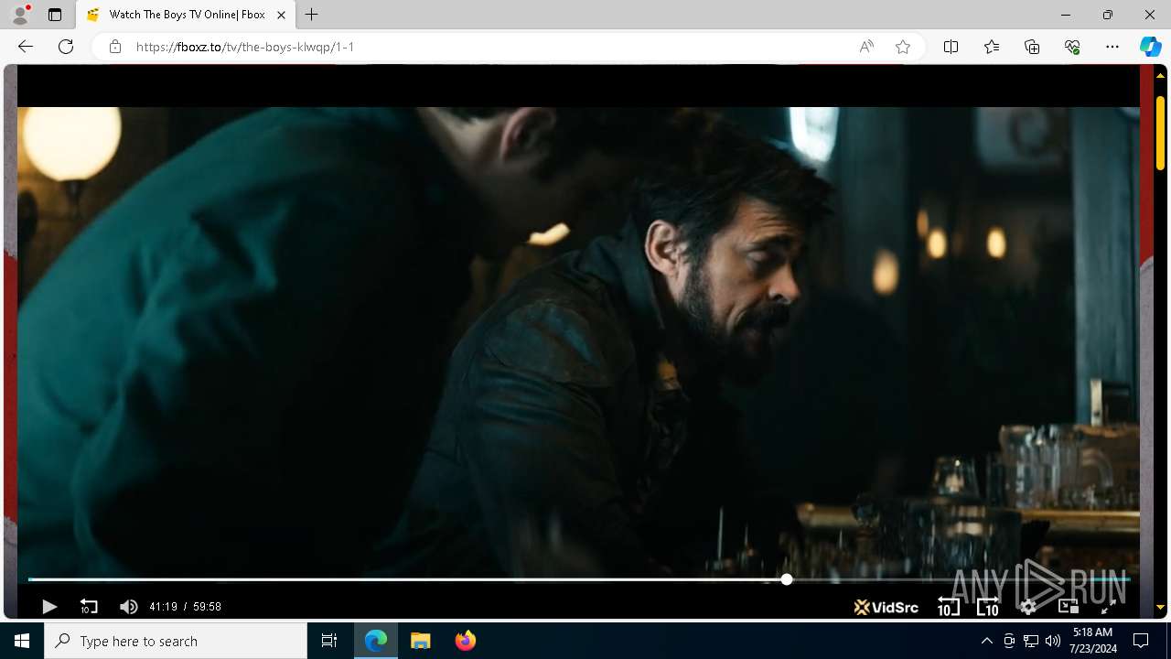Close the Watch The Boys tab

click(282, 15)
